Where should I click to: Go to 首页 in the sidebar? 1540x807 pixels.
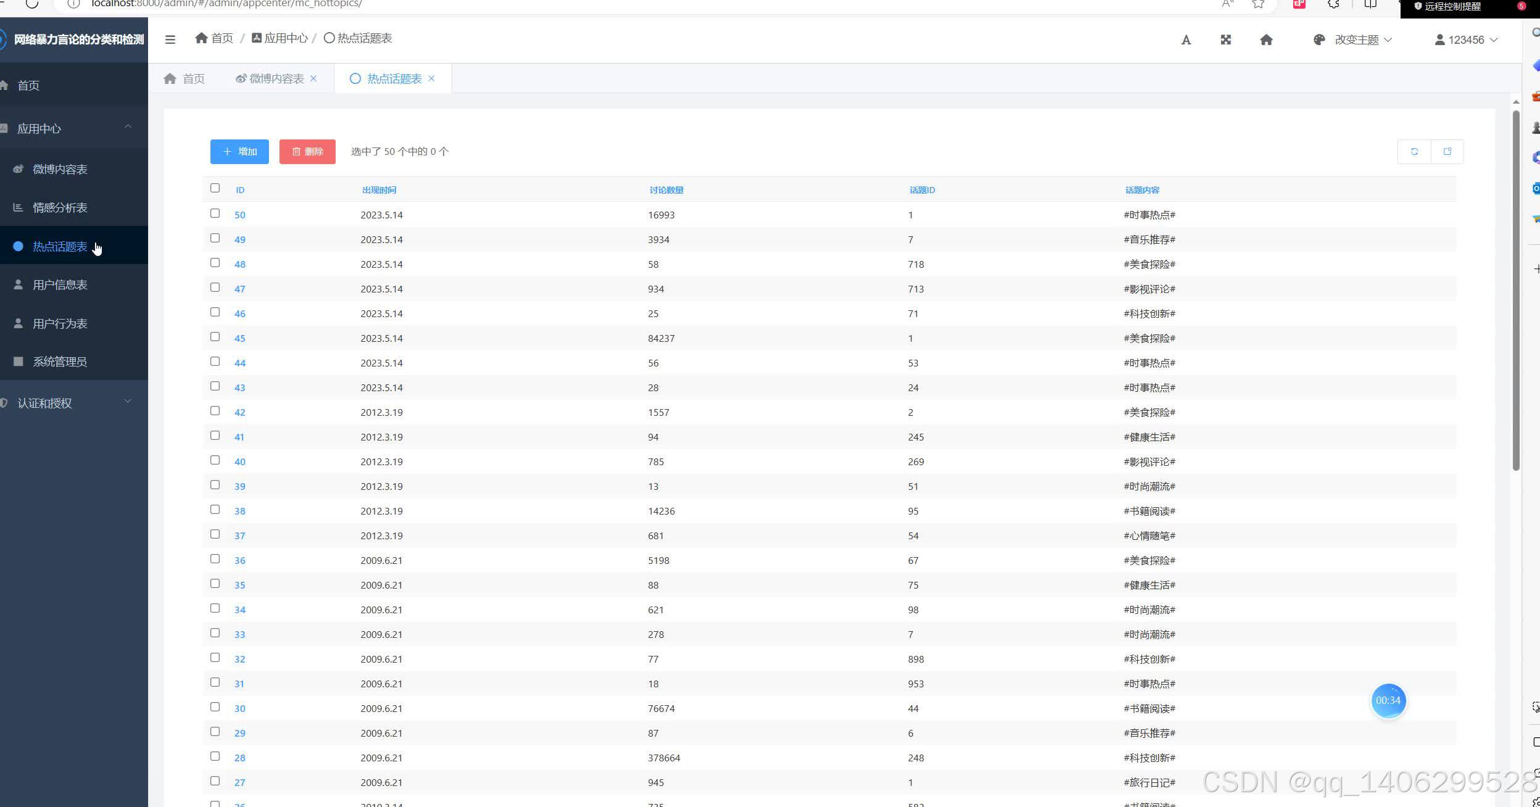pyautogui.click(x=74, y=85)
